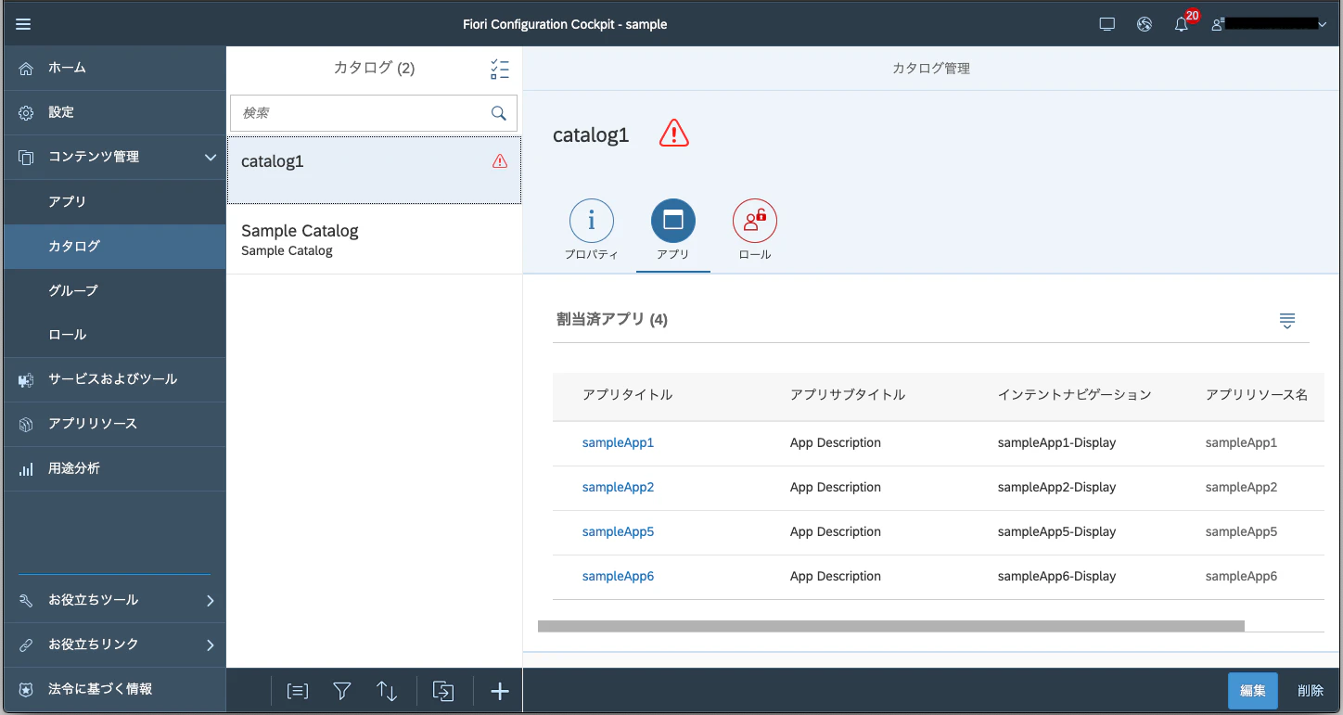Toggle the hamburger navigation menu

23,24
